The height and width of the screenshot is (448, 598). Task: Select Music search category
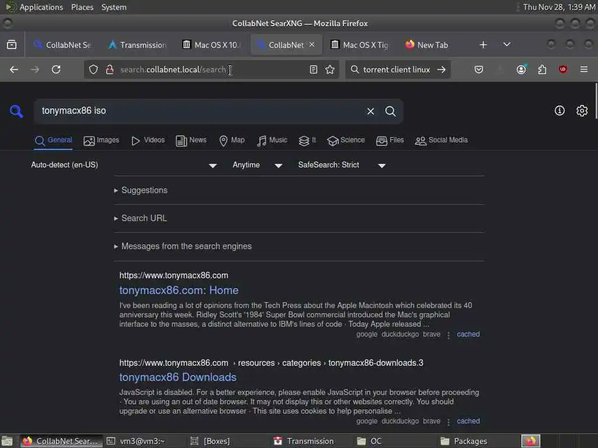[x=272, y=140]
